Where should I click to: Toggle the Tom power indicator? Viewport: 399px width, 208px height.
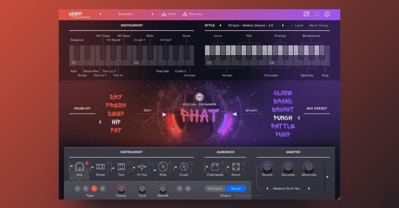pos(129,163)
